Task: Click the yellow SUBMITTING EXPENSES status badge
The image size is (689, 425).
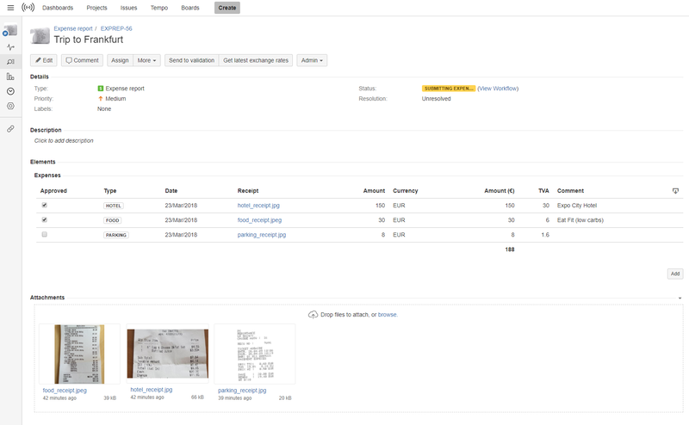Action: 448,88
